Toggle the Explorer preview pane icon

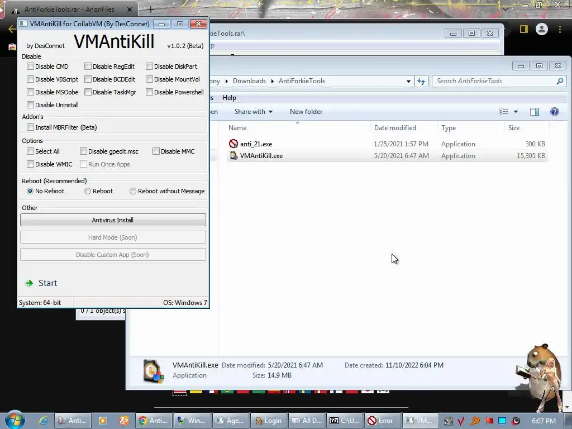(535, 112)
